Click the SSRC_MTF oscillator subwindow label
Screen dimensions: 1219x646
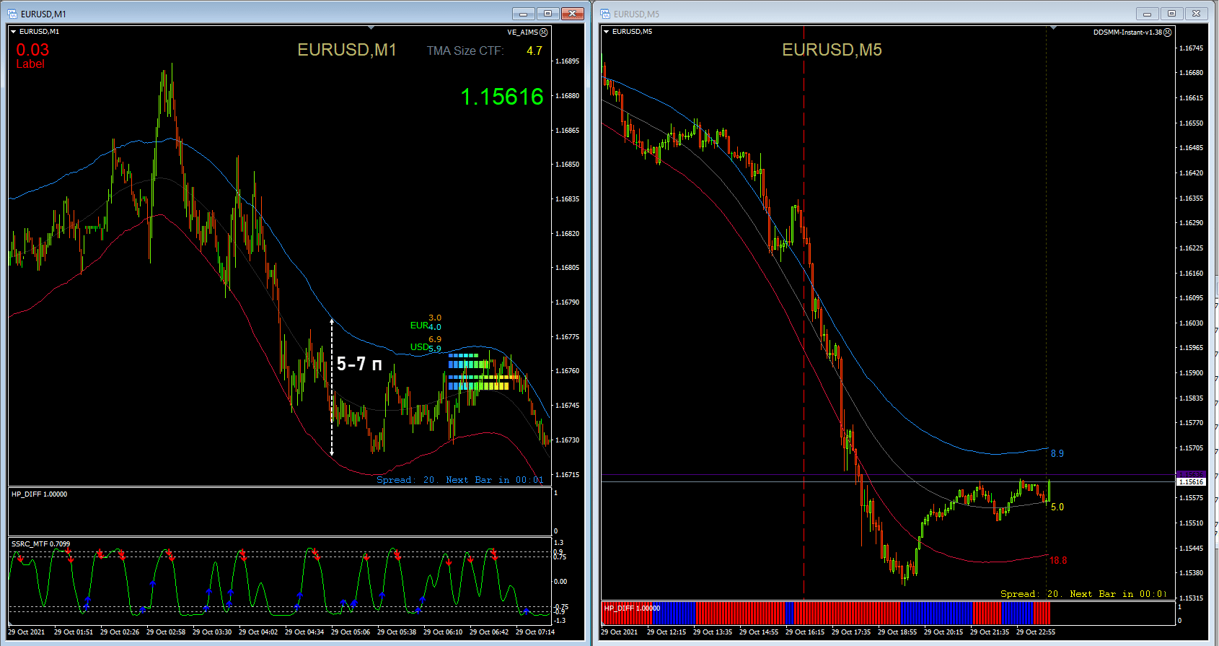(40, 544)
